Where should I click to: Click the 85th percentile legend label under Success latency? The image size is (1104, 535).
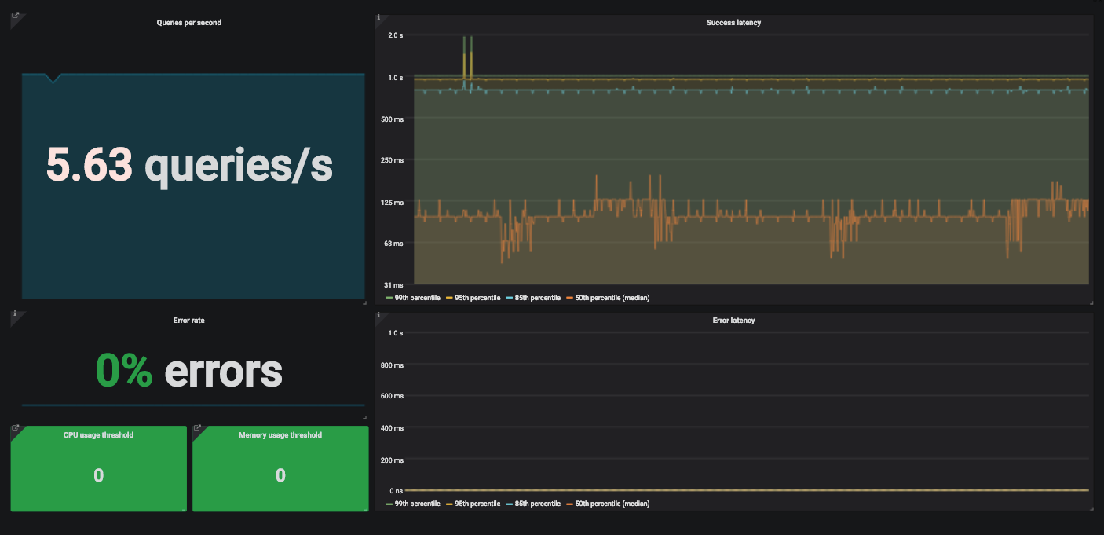(x=538, y=297)
